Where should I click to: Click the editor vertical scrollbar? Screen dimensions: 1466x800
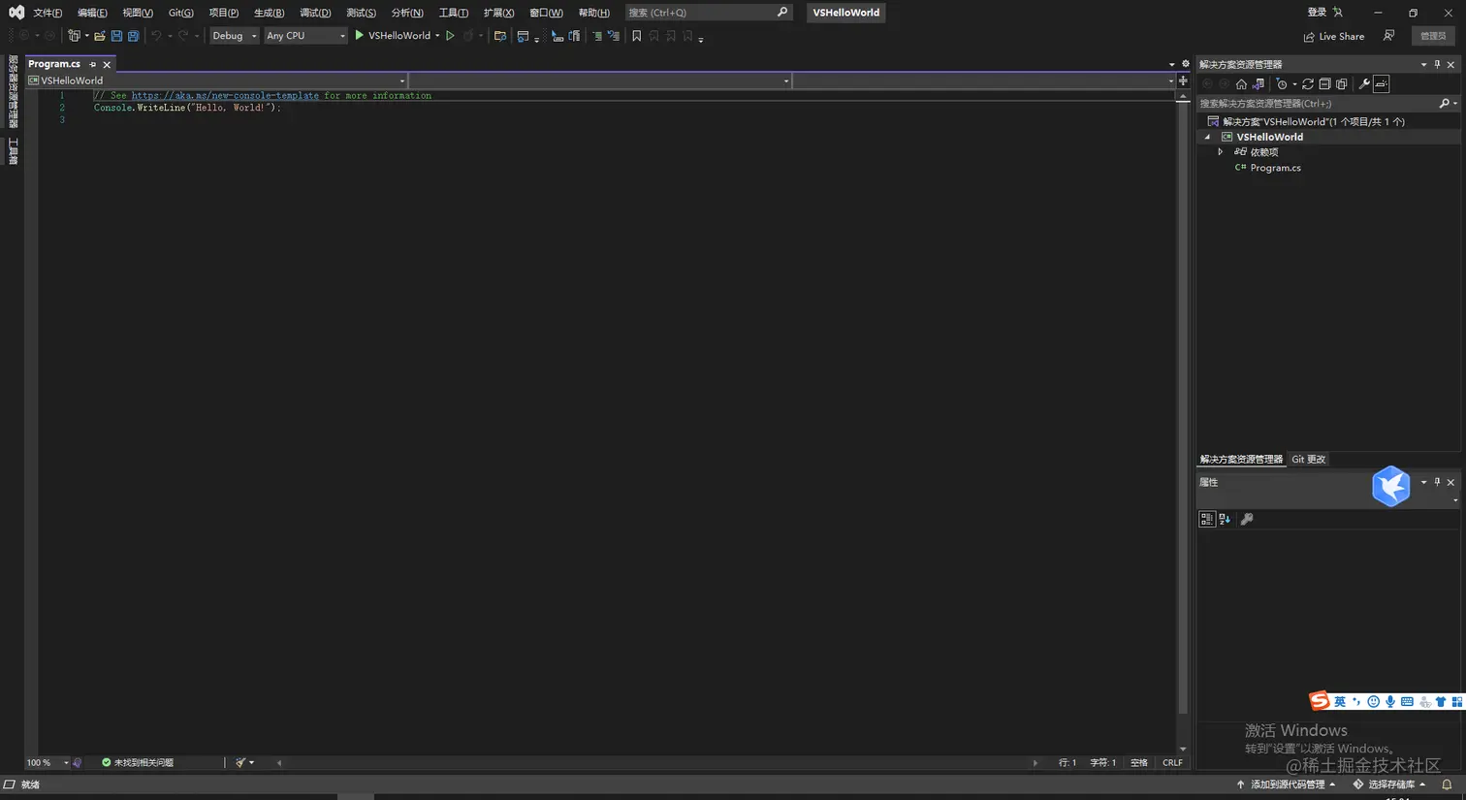pyautogui.click(x=1182, y=423)
